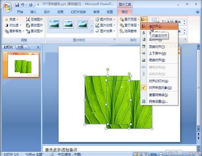This screenshot has height=156, width=202.
Task: Open the 图片效果 picture effects dropdown
Action: pyautogui.click(x=105, y=31)
